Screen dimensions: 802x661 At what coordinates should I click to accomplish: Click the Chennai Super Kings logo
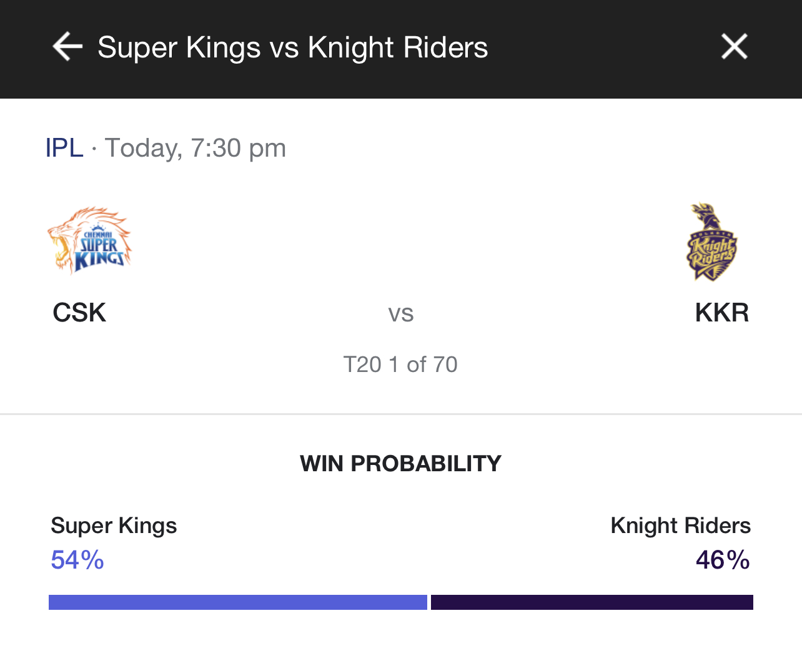pos(89,240)
